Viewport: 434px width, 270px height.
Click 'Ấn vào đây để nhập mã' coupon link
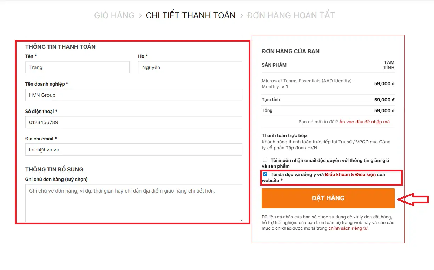(364, 122)
